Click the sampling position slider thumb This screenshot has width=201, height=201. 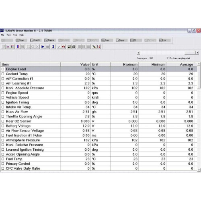click(190, 53)
